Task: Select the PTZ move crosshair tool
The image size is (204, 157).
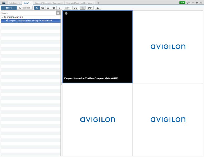Action: point(59,8)
